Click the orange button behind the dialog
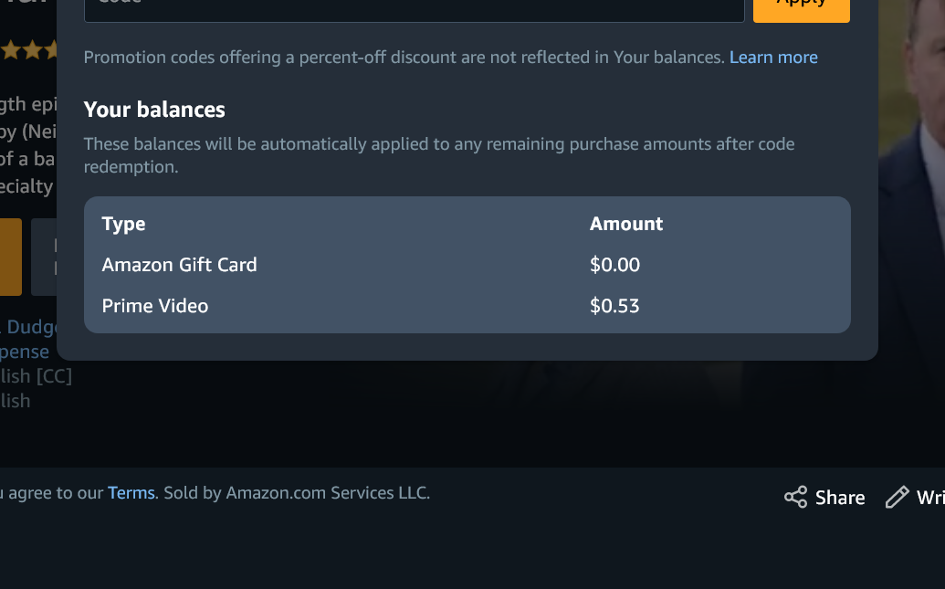Viewport: 945px width, 589px height. click(10, 257)
